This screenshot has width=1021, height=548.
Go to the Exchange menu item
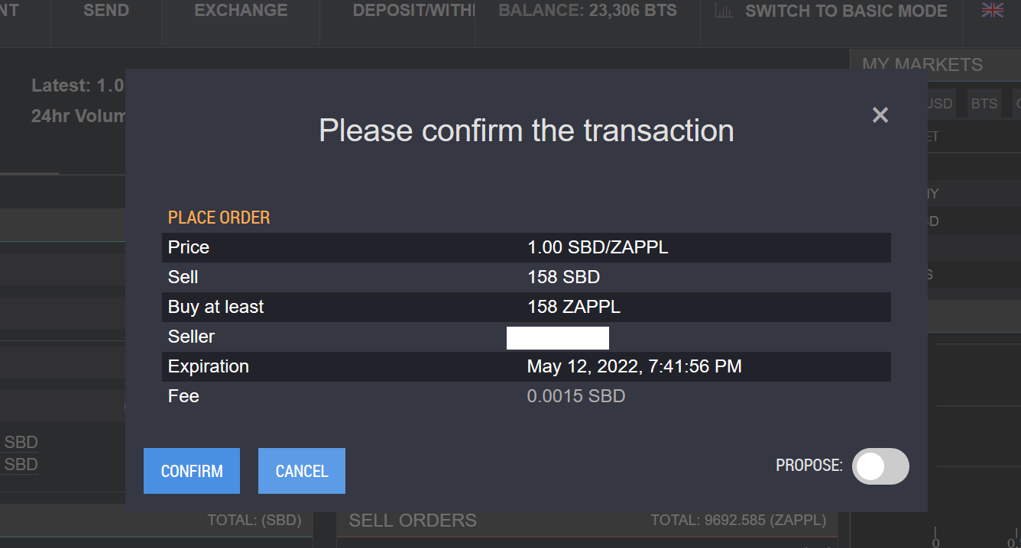click(x=241, y=11)
